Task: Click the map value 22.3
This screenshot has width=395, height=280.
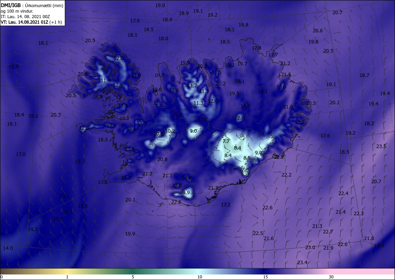Action: (x=359, y=214)
